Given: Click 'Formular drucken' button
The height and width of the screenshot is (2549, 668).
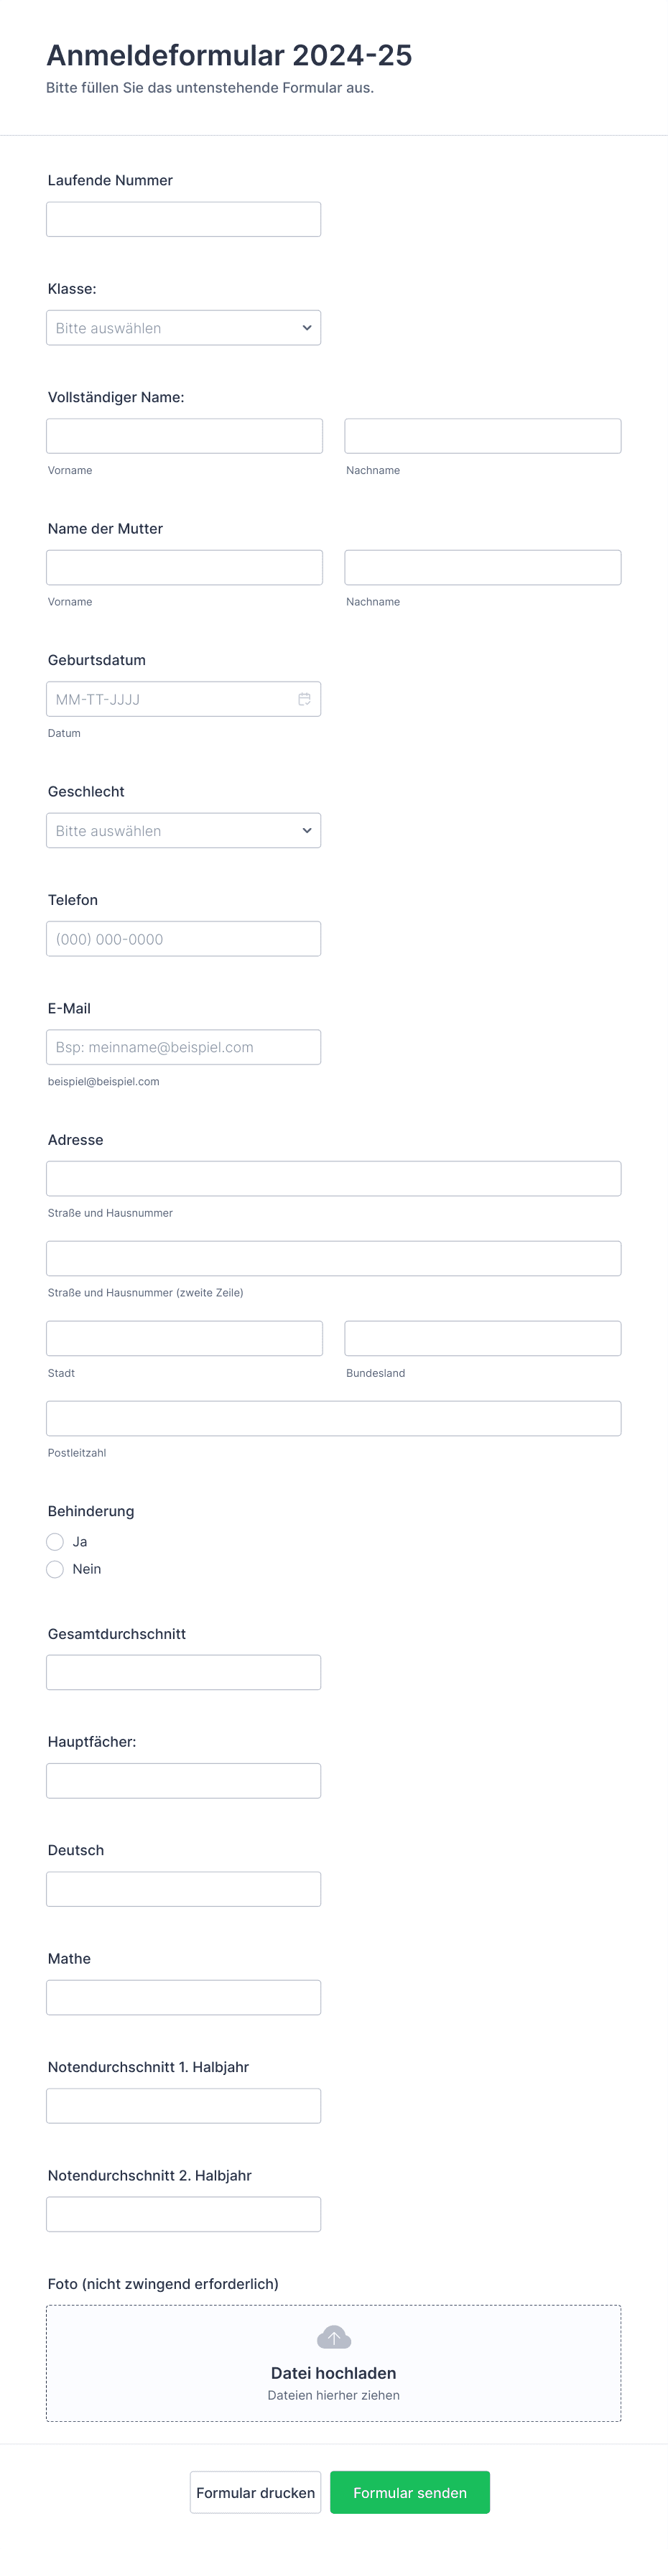Looking at the screenshot, I should (x=255, y=2492).
